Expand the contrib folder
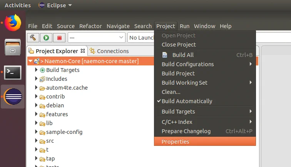The width and height of the screenshot is (291, 167). 36,96
